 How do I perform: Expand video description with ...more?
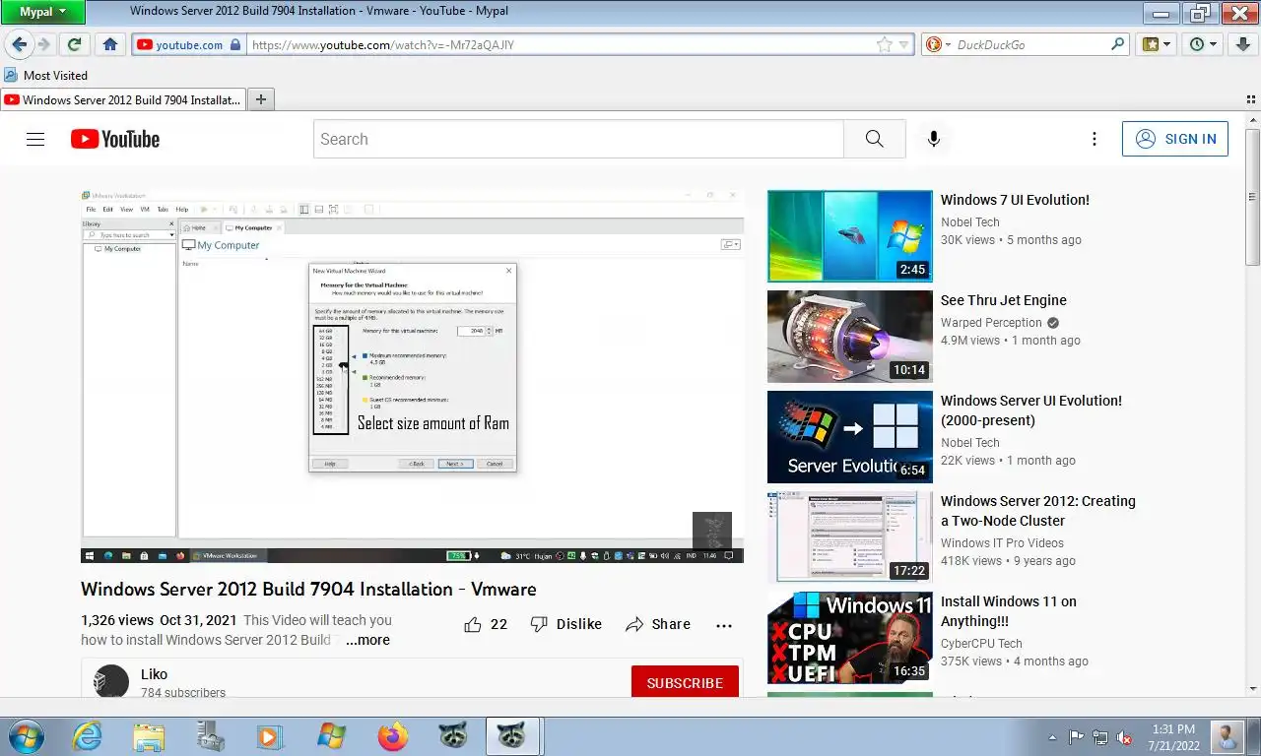tap(367, 640)
